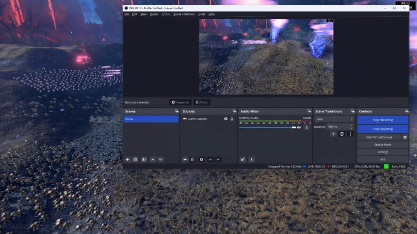This screenshot has height=234, width=417.
Task: Add a new source with plus icon
Action: click(x=185, y=159)
